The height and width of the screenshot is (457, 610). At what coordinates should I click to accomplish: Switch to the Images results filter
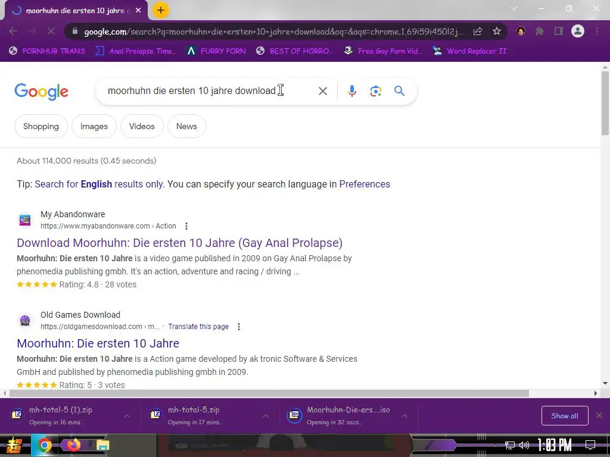point(94,126)
